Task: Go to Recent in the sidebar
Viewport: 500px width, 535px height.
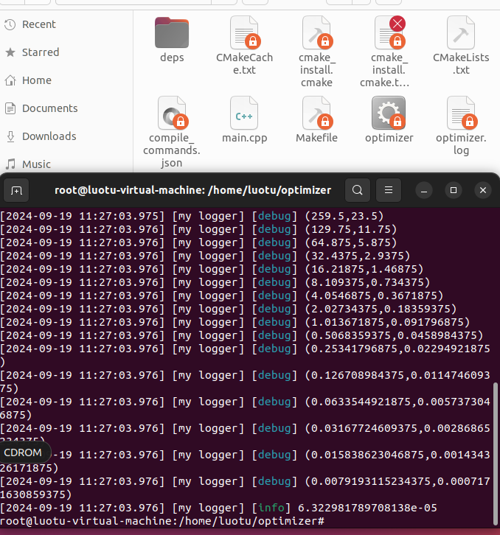Action: click(38, 24)
